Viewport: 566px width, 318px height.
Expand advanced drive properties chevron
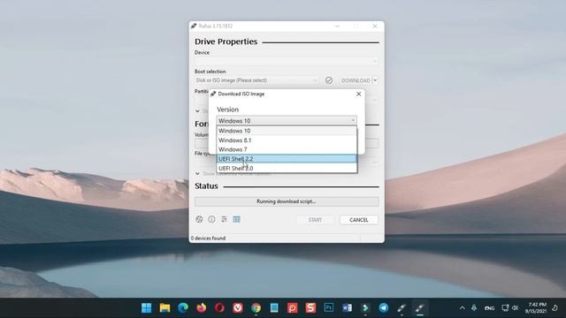click(x=197, y=111)
